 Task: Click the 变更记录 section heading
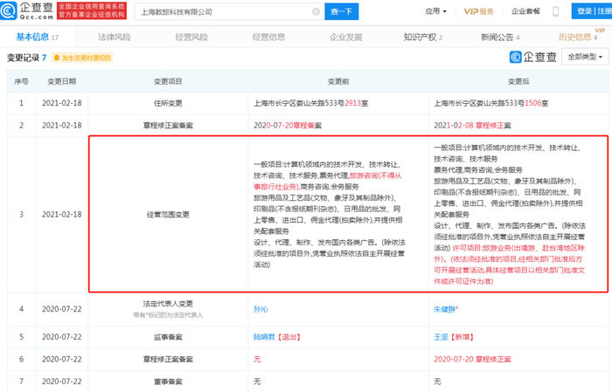click(x=23, y=58)
